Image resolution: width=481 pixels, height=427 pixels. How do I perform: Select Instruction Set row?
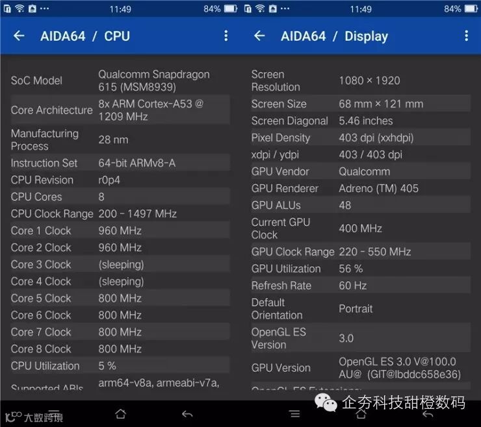coord(120,163)
